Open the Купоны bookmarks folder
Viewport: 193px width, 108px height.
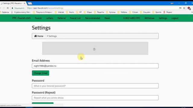(x=111, y=12)
